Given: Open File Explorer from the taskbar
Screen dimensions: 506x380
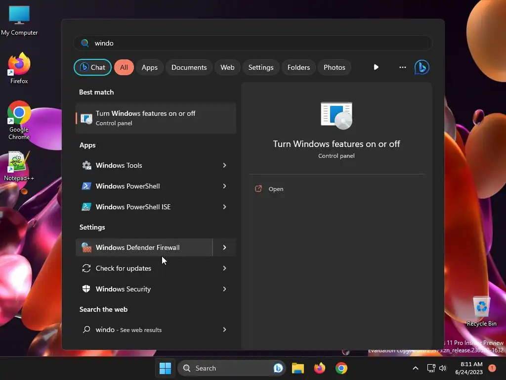Looking at the screenshot, I should pyautogui.click(x=298, y=368).
